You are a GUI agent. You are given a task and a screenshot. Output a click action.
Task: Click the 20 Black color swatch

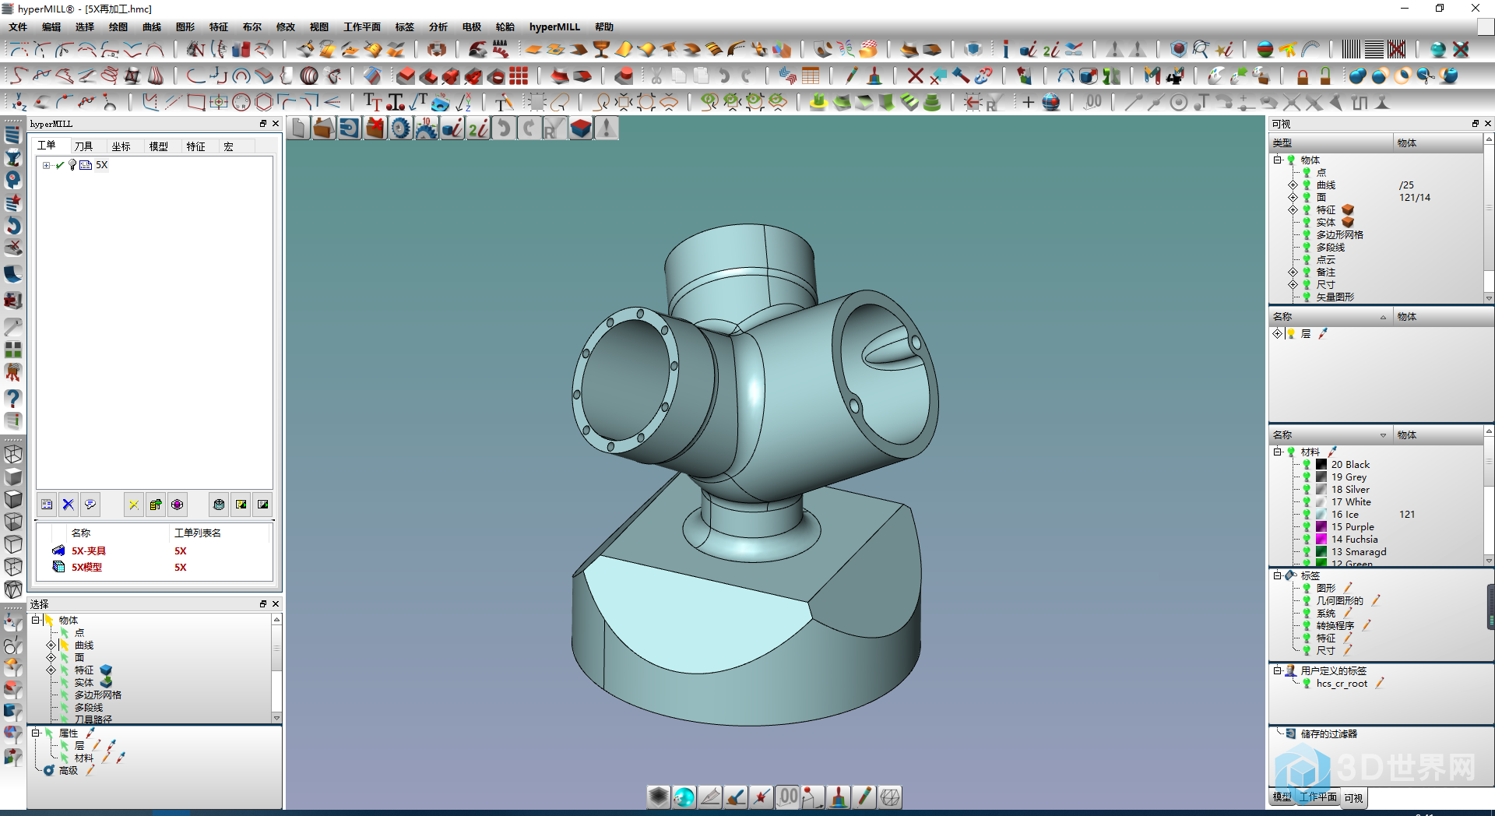coord(1321,465)
